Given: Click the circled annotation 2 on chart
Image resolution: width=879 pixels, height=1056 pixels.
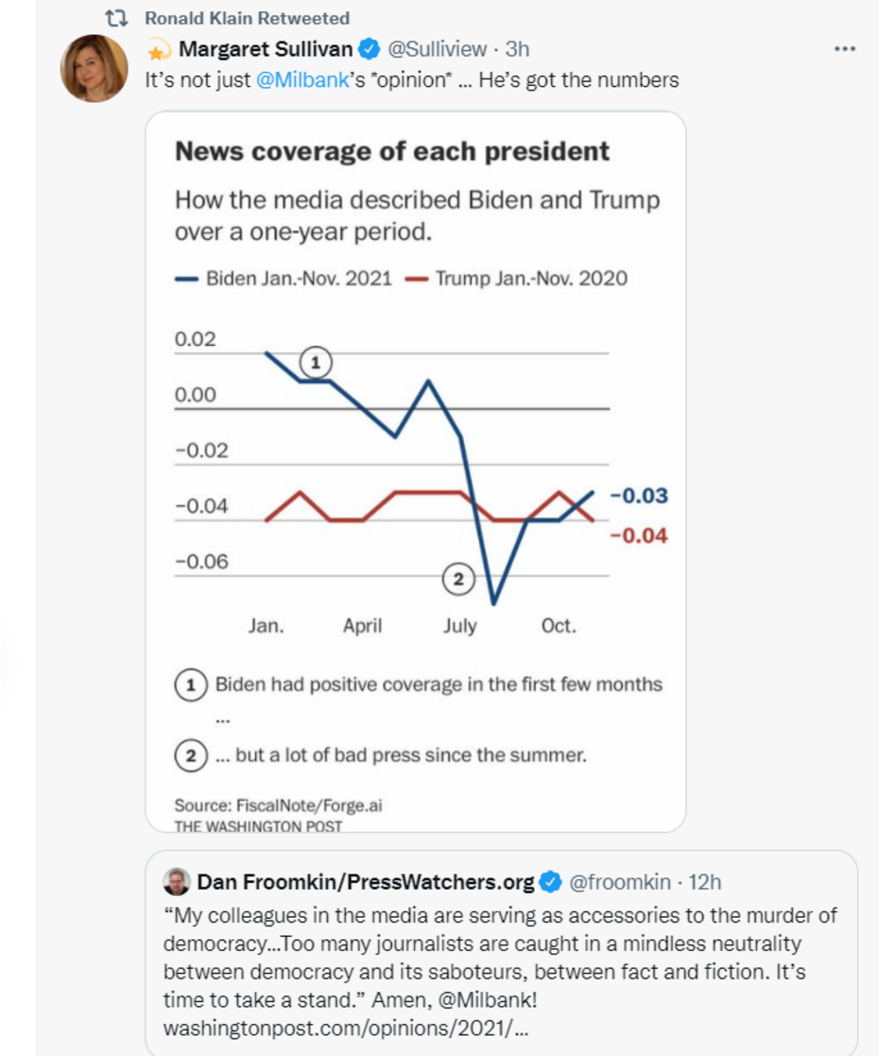Looking at the screenshot, I should [x=457, y=580].
